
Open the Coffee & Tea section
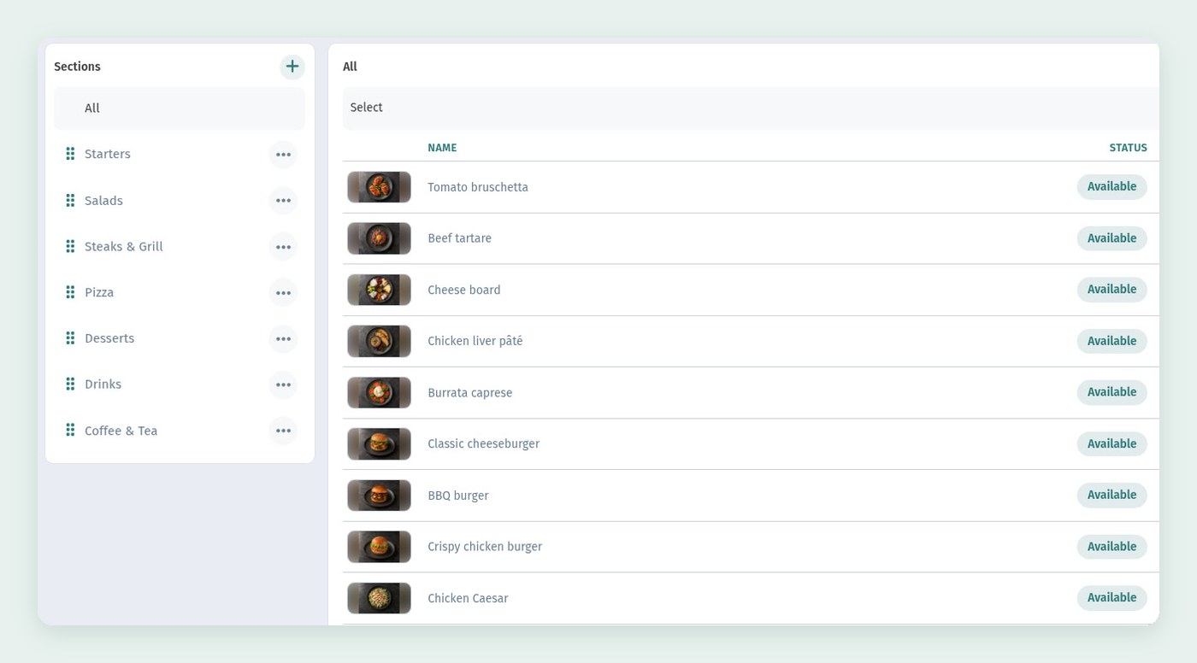(121, 431)
